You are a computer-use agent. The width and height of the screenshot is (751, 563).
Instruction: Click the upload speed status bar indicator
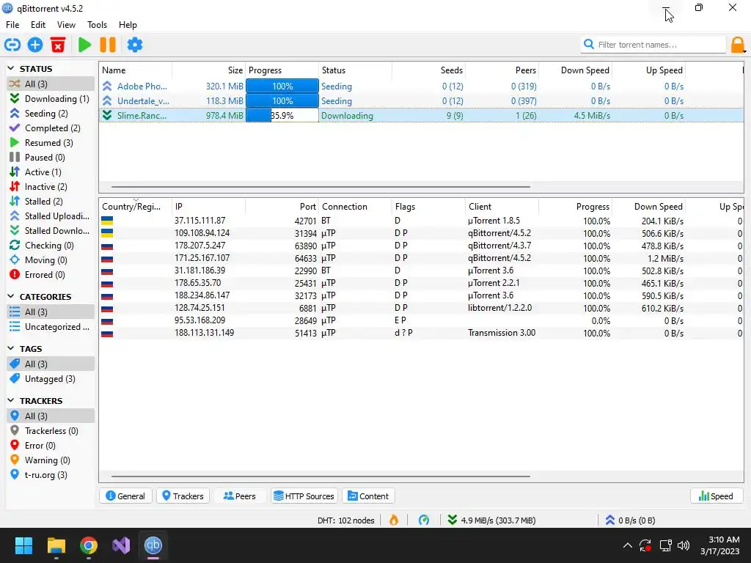pos(630,520)
